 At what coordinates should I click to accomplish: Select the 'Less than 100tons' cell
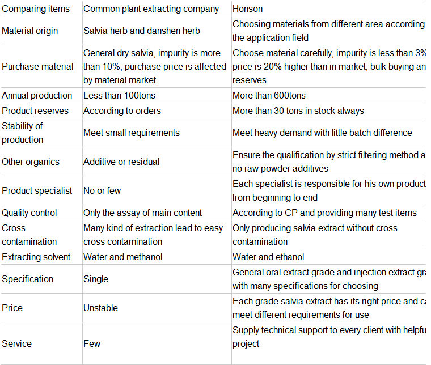(x=119, y=95)
